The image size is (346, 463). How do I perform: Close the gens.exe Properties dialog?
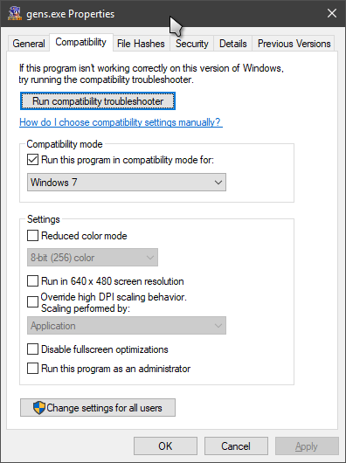[332, 13]
